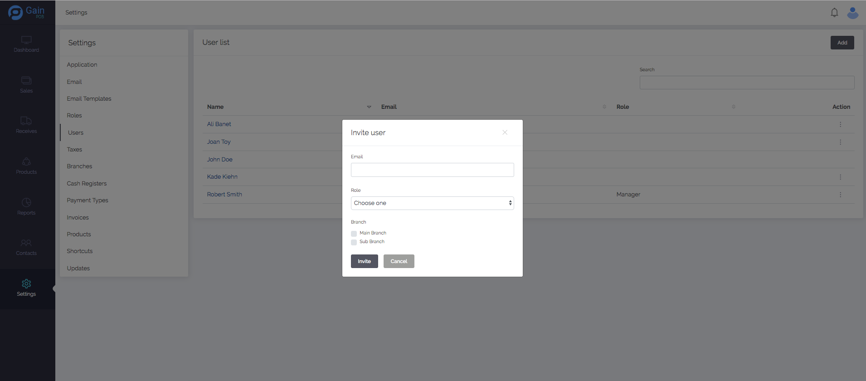Click the Search field in User list
The height and width of the screenshot is (381, 866).
747,83
